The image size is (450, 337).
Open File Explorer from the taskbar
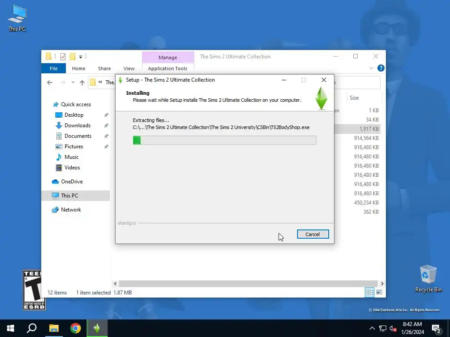coord(54,328)
